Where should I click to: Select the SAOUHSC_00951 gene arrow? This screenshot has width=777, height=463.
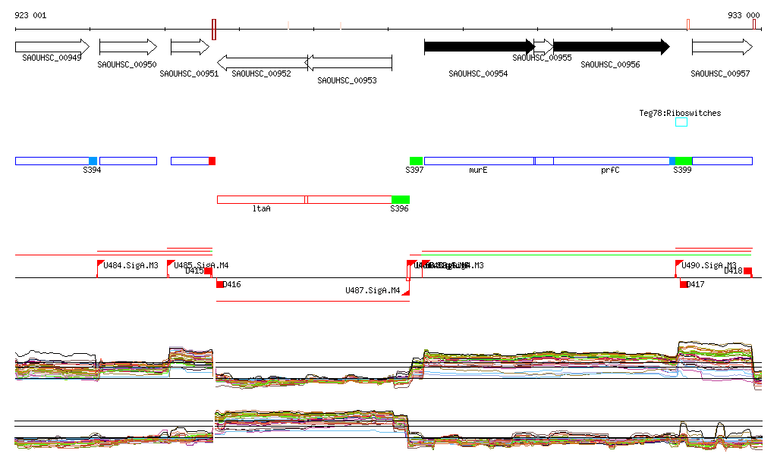tap(190, 47)
